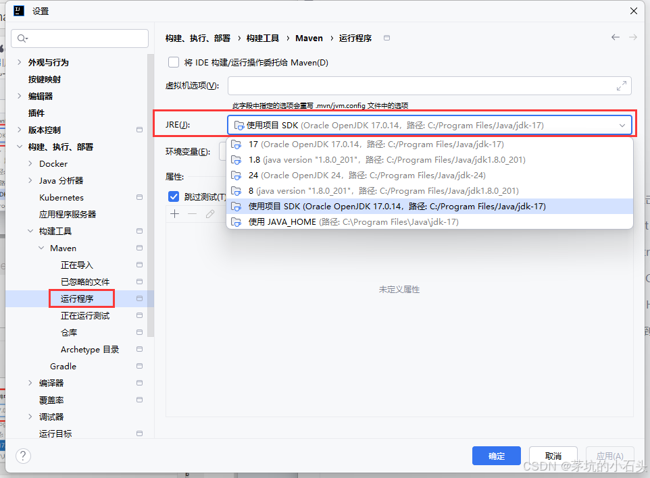The width and height of the screenshot is (650, 478).
Task: Collapse the Maven node
Action: point(41,248)
